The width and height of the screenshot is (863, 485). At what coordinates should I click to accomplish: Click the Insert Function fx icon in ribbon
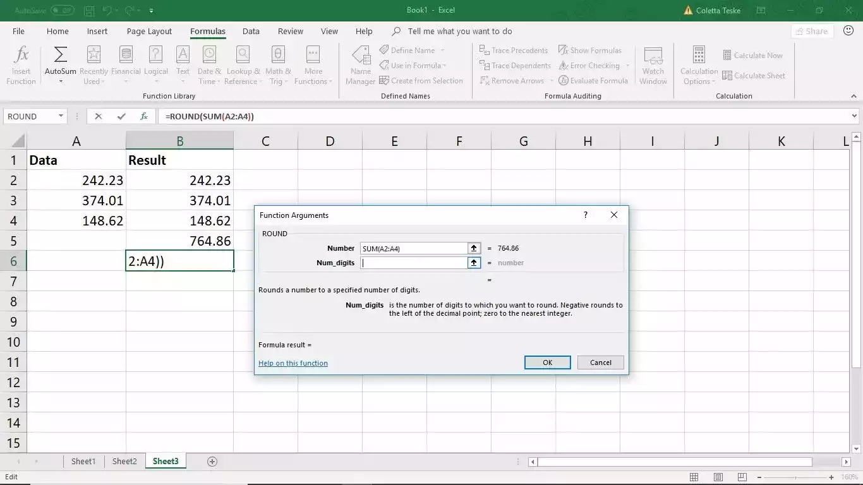[21, 64]
